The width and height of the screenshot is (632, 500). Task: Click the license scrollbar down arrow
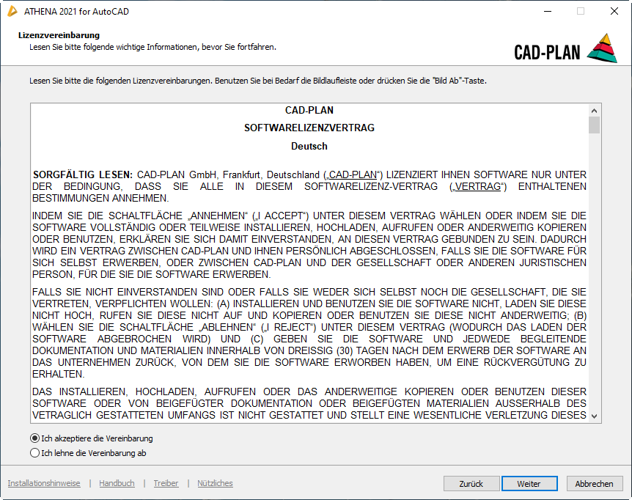click(594, 416)
